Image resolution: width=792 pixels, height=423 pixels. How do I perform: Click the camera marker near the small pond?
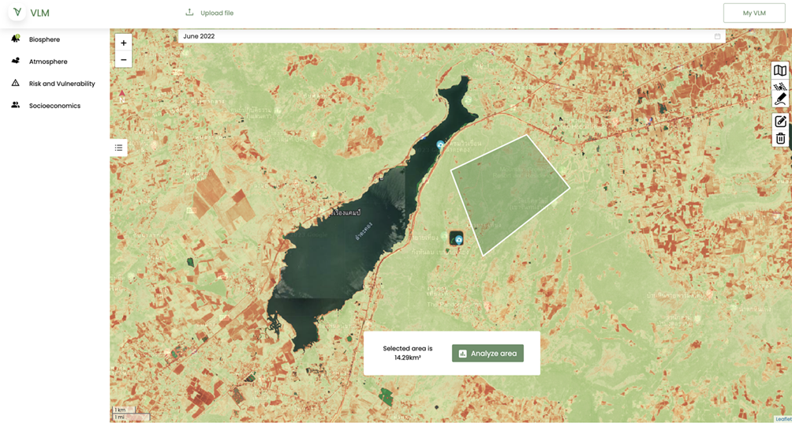(458, 240)
